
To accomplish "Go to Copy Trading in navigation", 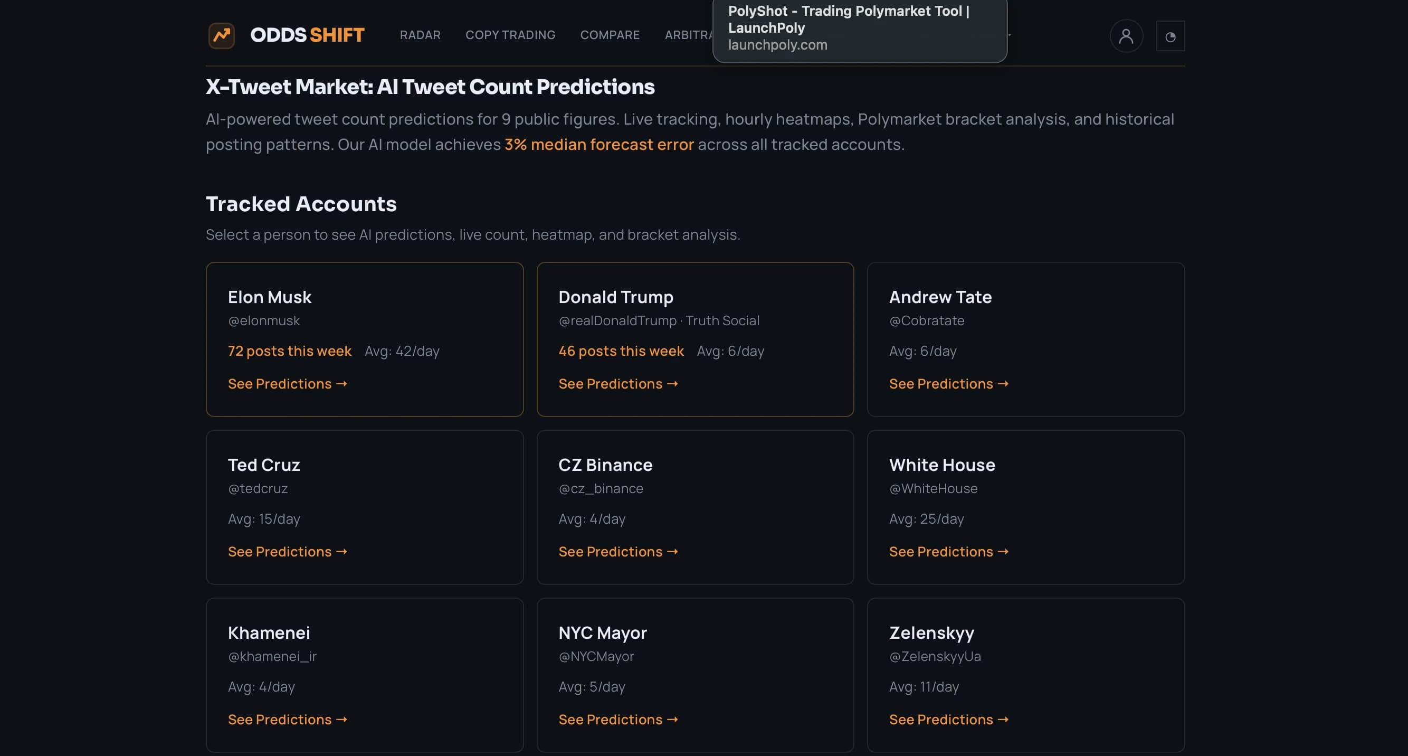I will (510, 35).
